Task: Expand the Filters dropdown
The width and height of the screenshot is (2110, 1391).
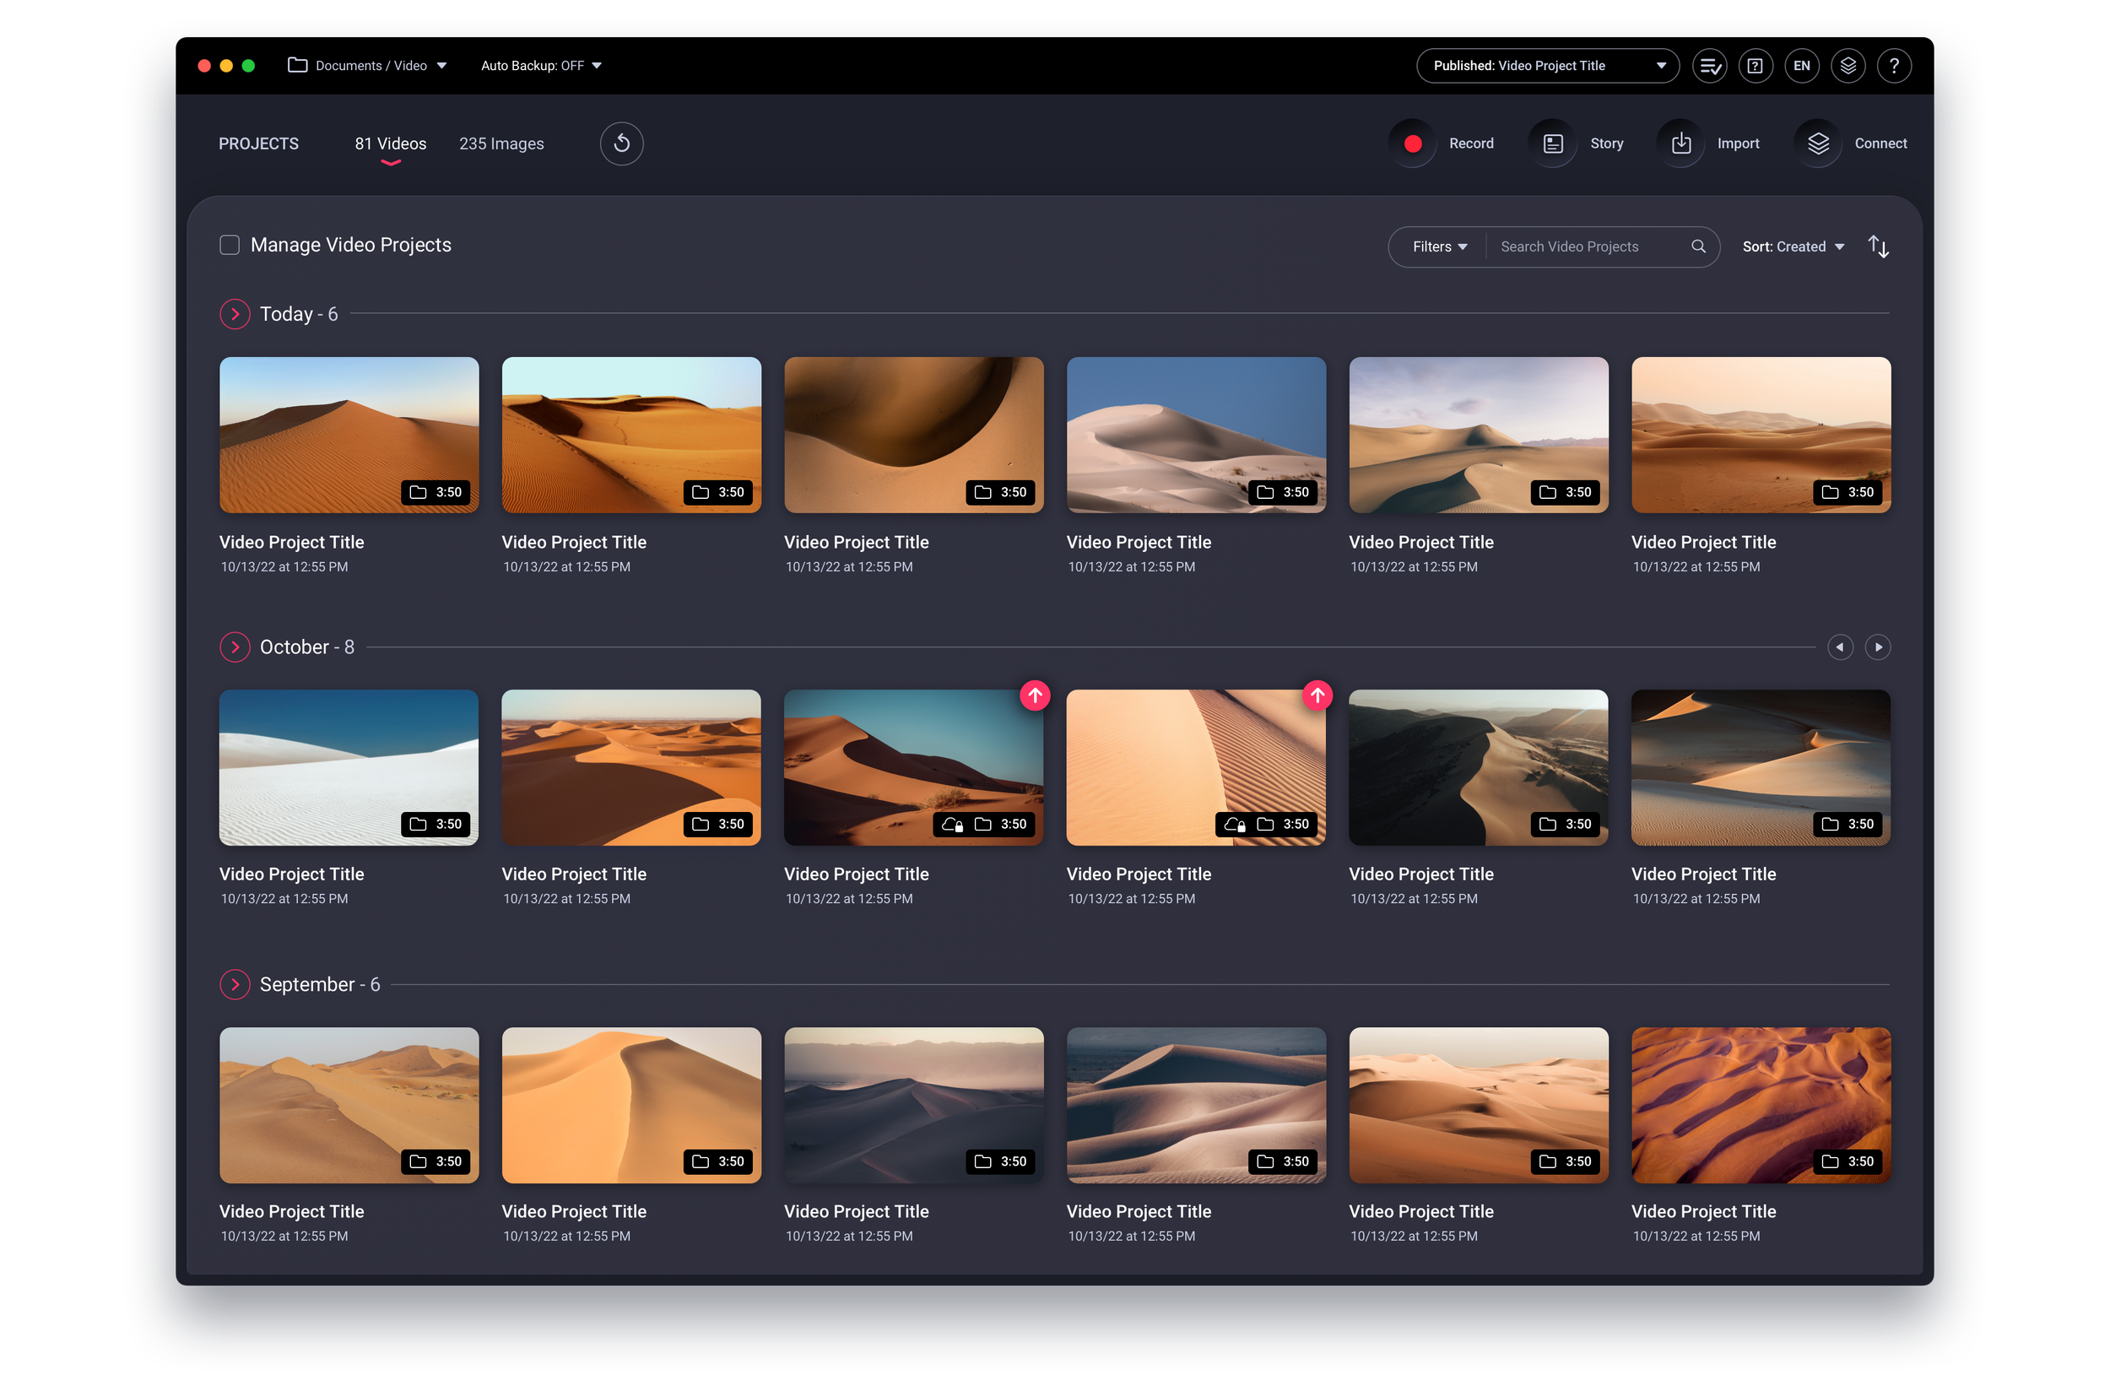Action: (x=1436, y=246)
